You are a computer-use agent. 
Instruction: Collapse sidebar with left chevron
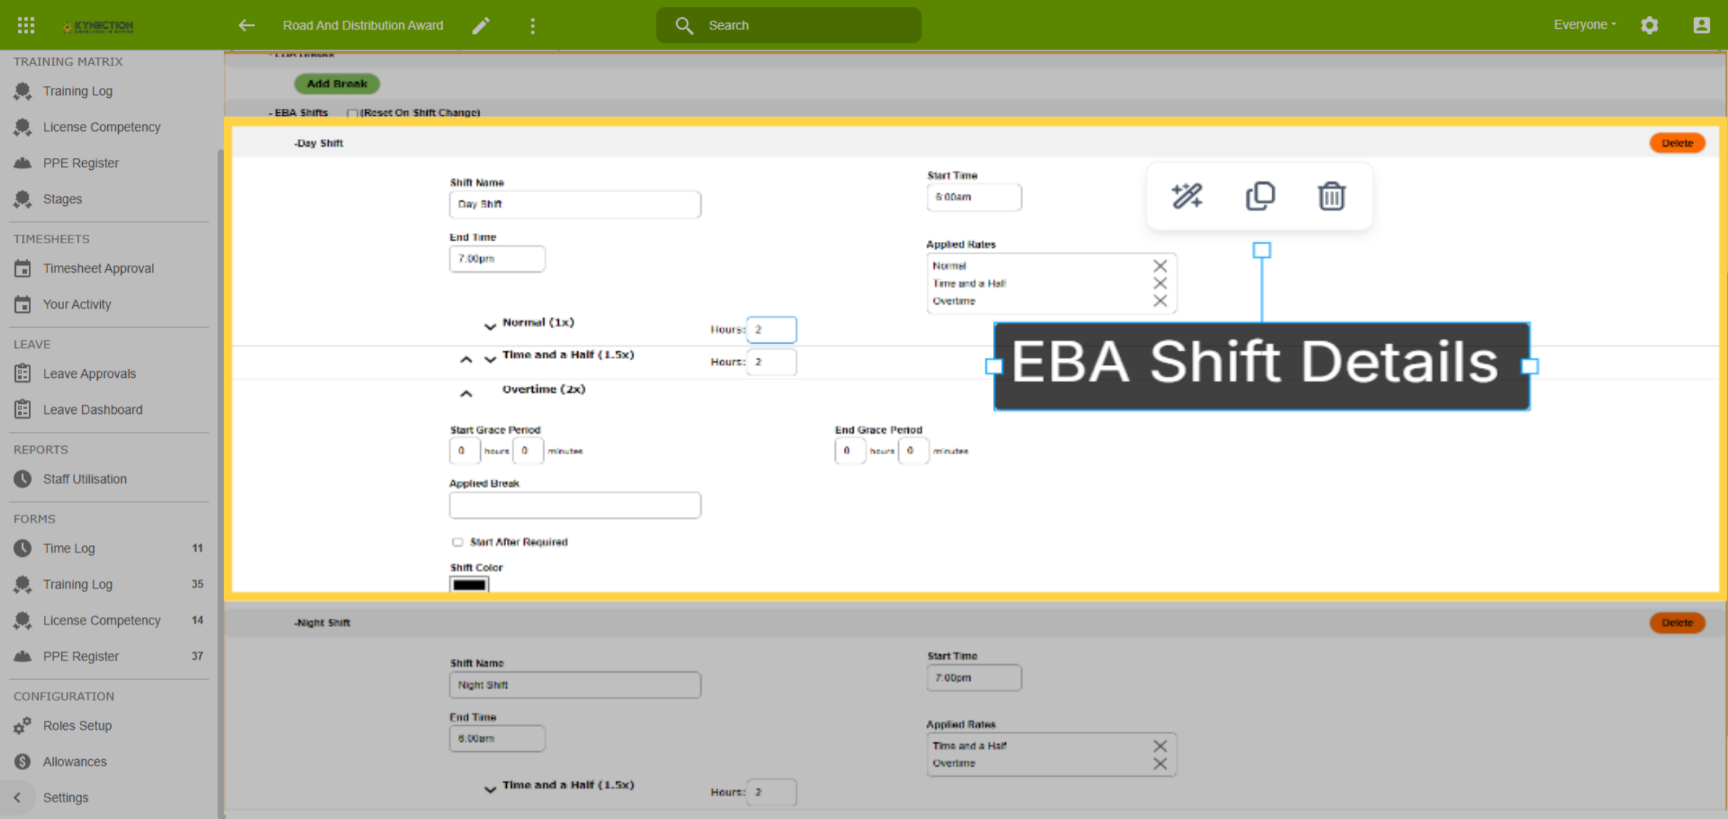click(x=17, y=797)
